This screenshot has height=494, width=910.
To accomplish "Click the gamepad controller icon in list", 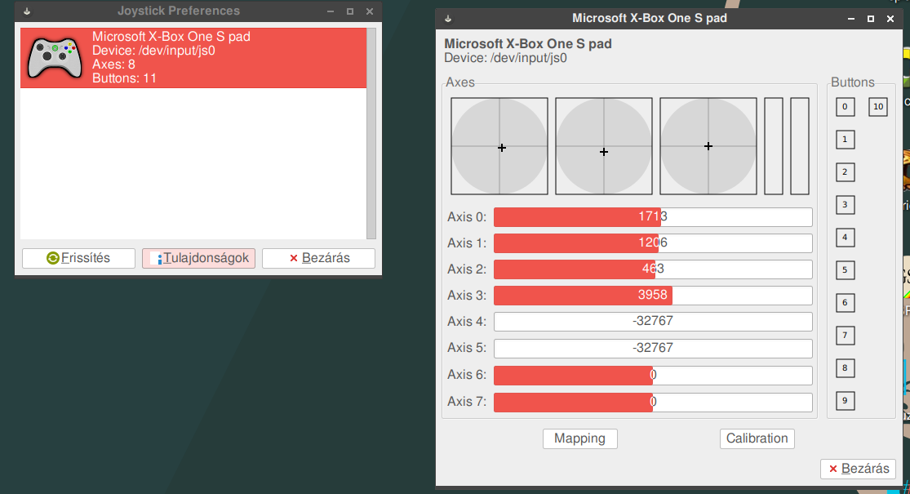I will [55, 58].
